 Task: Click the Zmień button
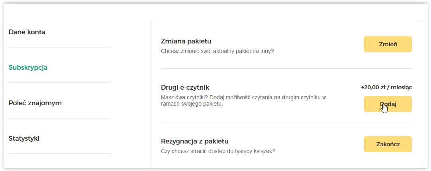click(388, 44)
